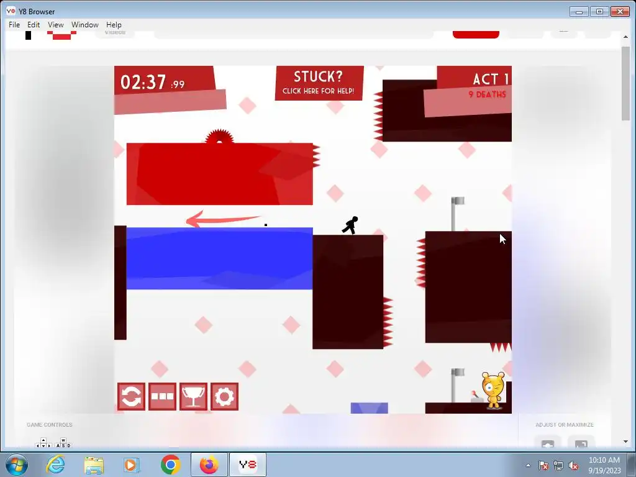This screenshot has width=636, height=477.
Task: Click the GAME CONTROLS label
Action: (x=50, y=425)
